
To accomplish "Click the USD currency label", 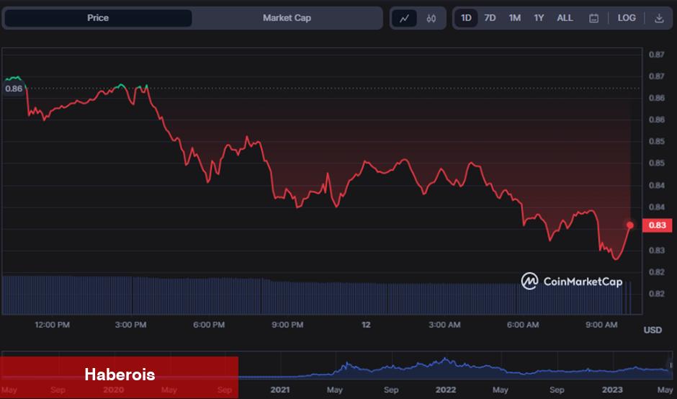I will click(653, 330).
